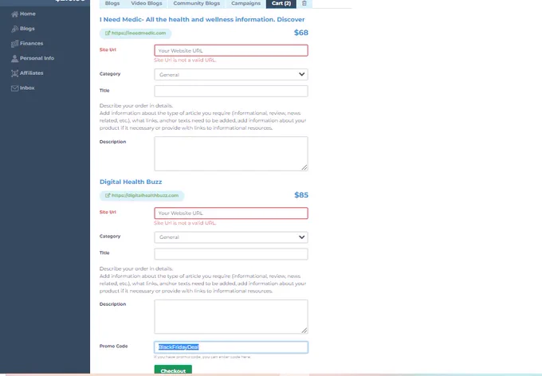Screen dimensions: 542x376
Task: Focus Title field for Digital Health Buzz
Action: pyautogui.click(x=231, y=254)
